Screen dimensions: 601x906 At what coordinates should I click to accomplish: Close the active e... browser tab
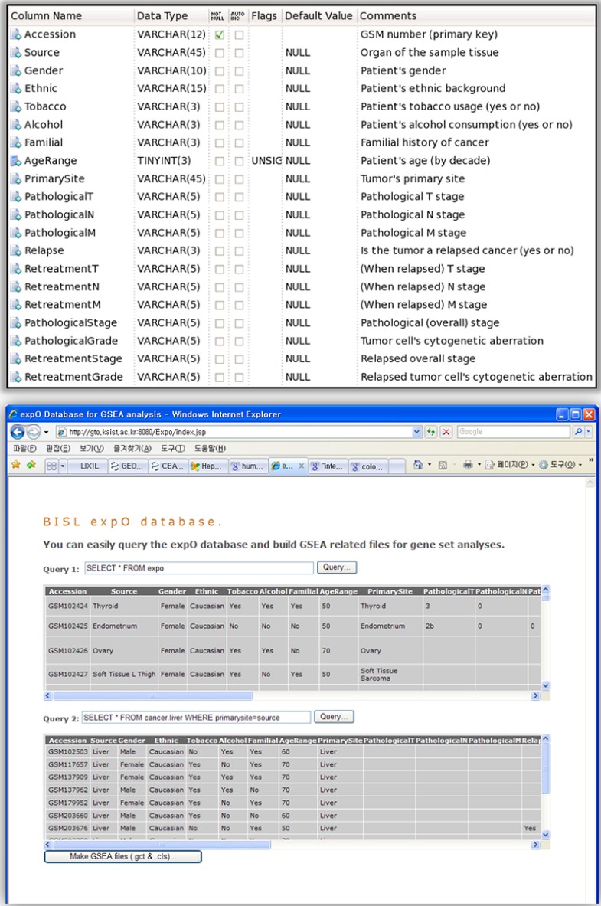pos(301,466)
